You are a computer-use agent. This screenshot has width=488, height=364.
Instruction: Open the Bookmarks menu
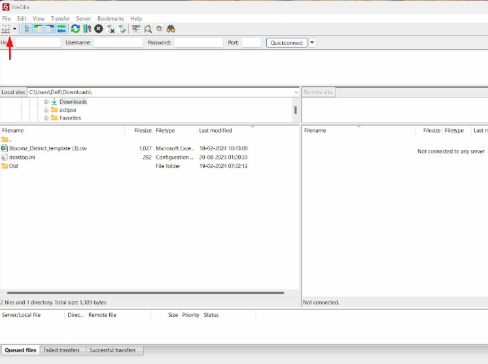[111, 19]
